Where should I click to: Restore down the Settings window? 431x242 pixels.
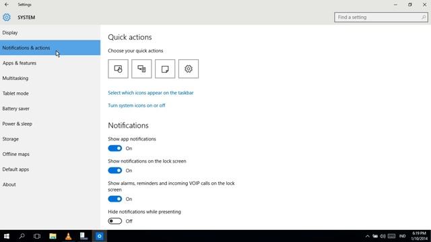tap(410, 5)
